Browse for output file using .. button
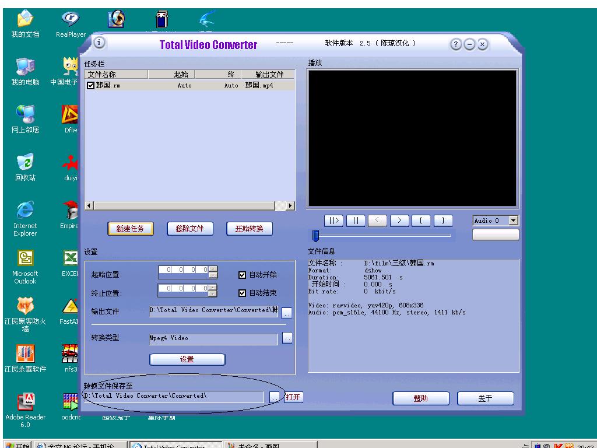The width and height of the screenshot is (597, 448). pos(286,313)
